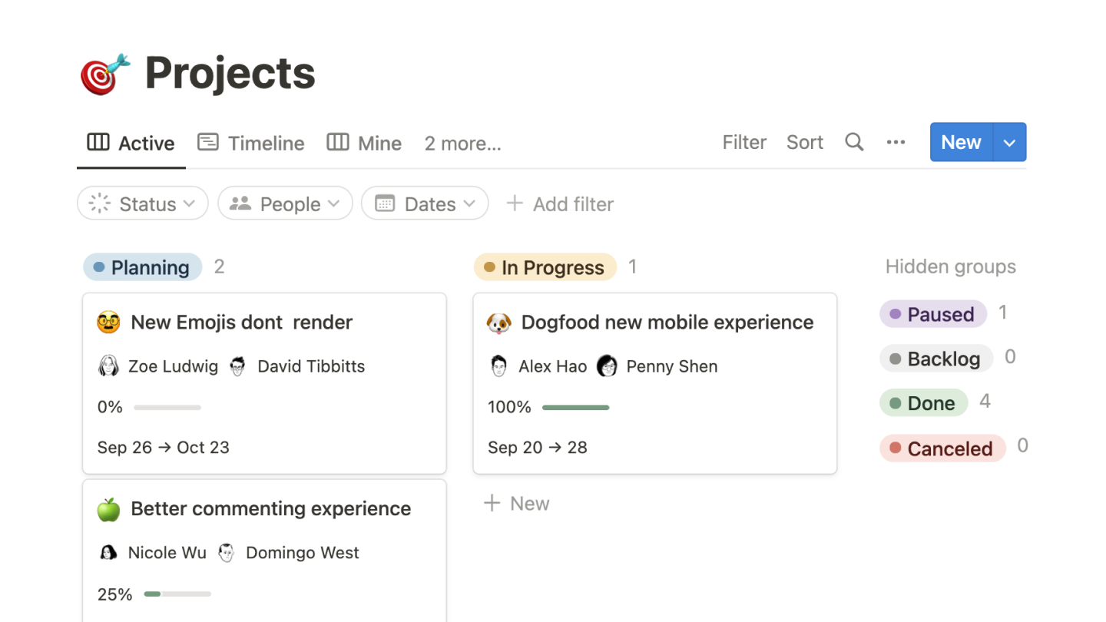Click the target emoji page icon

click(105, 74)
